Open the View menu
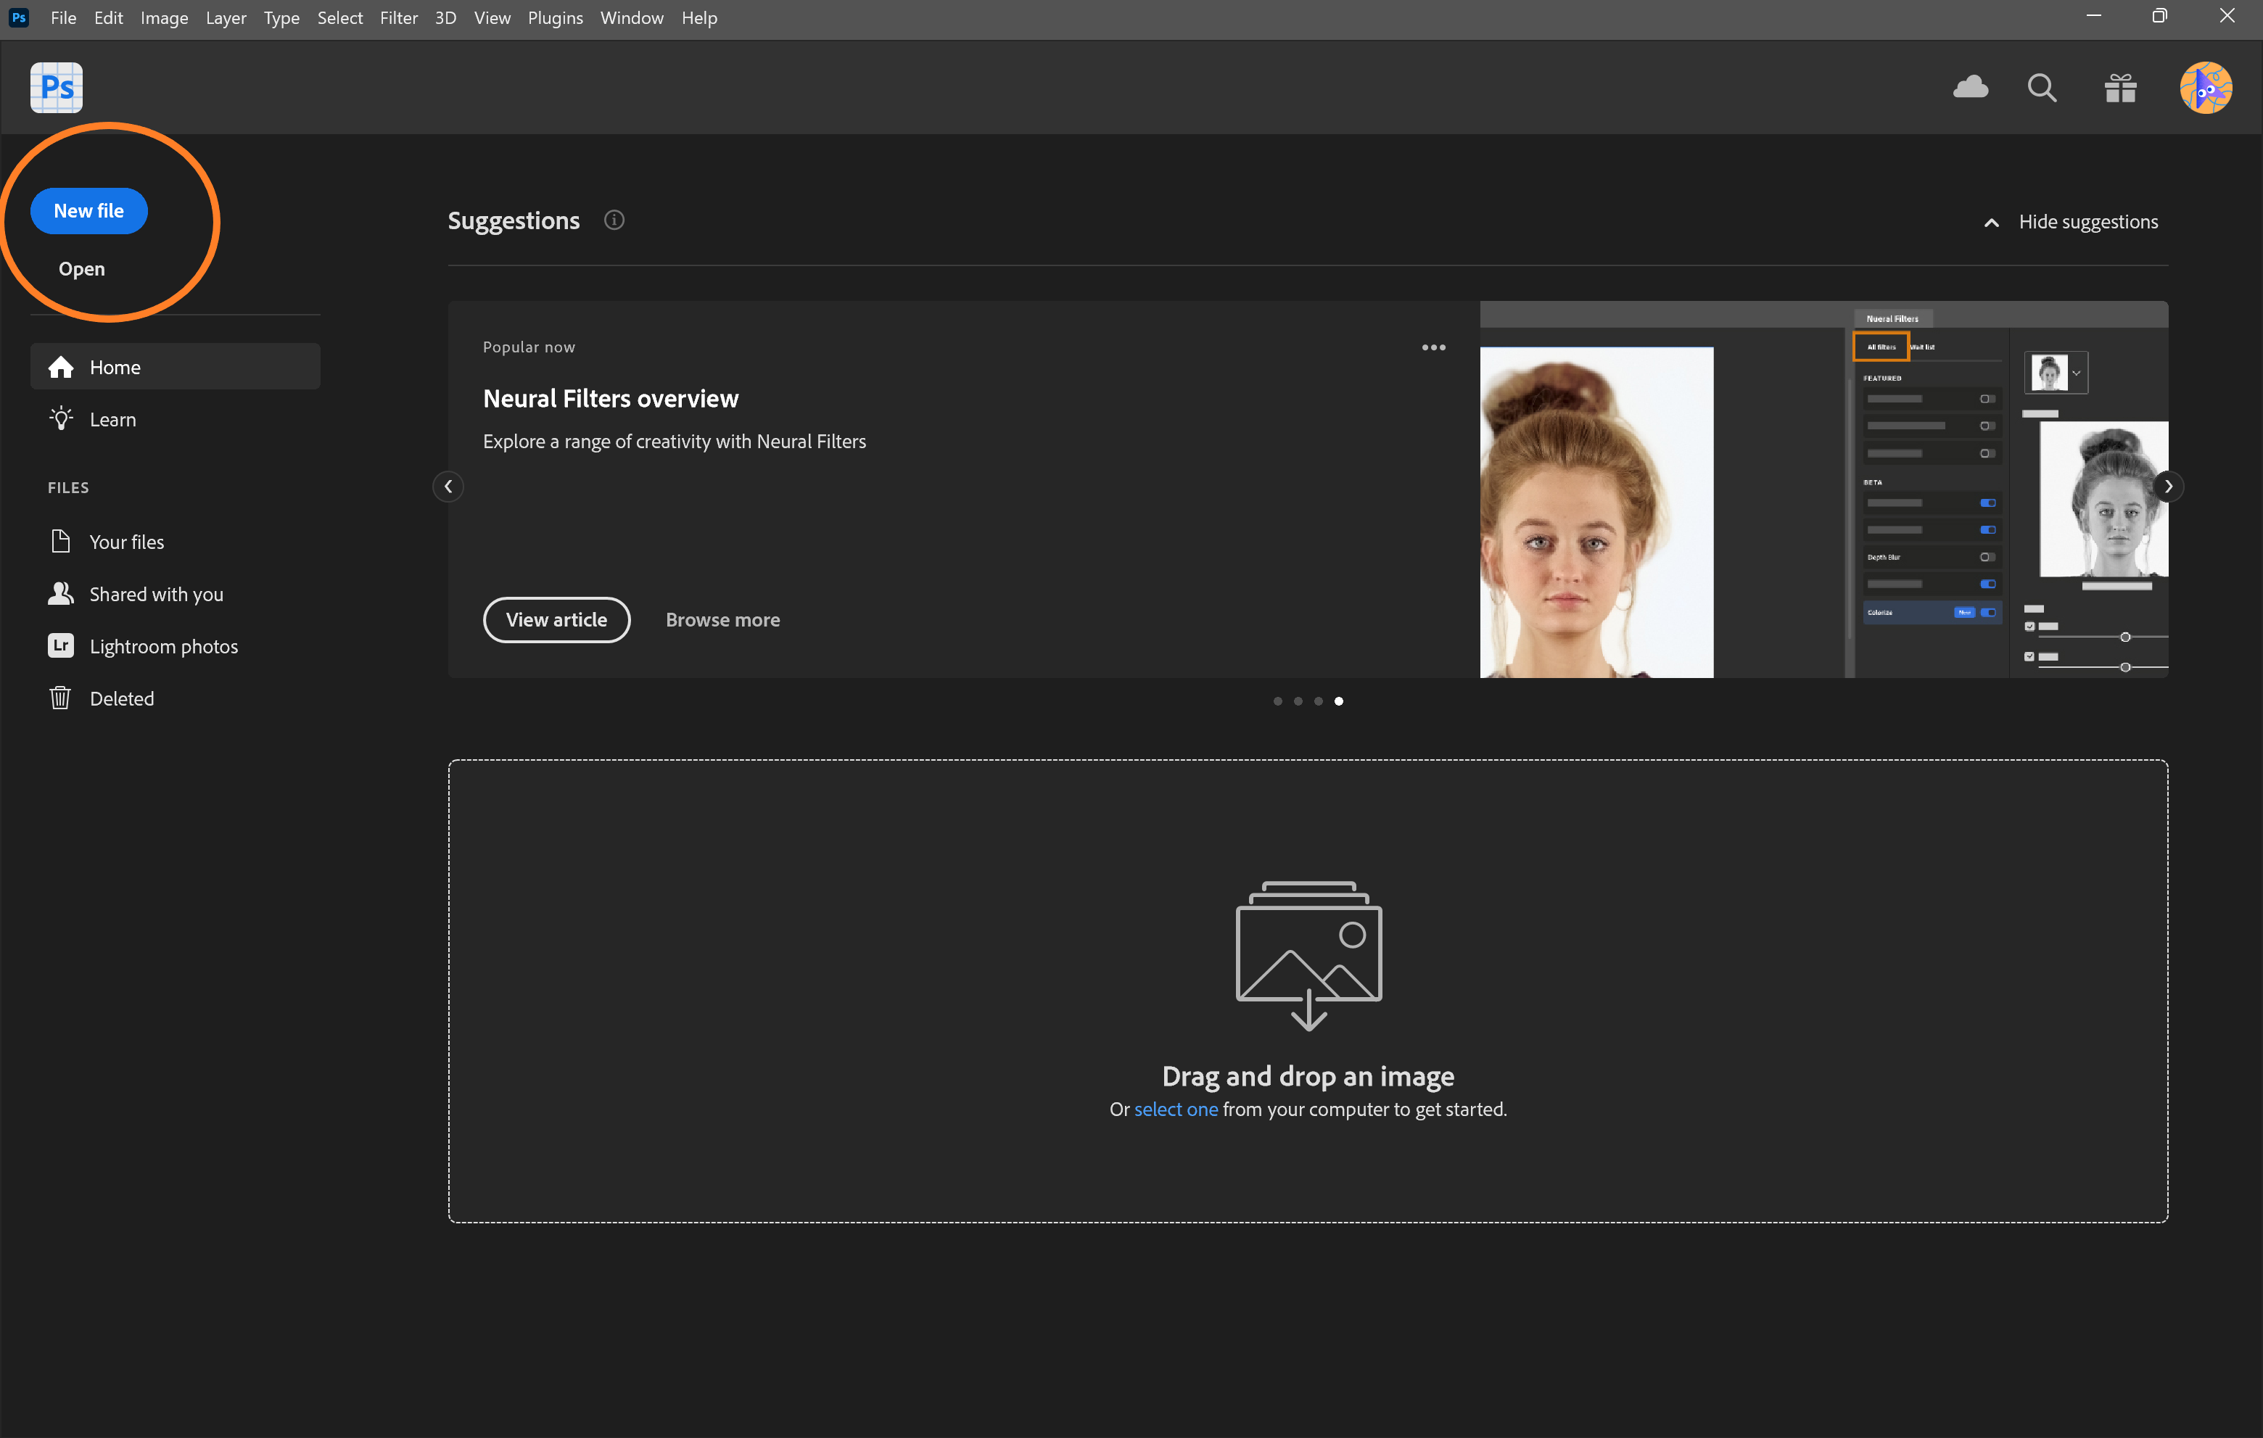Viewport: 2263px width, 1438px height. pos(492,18)
